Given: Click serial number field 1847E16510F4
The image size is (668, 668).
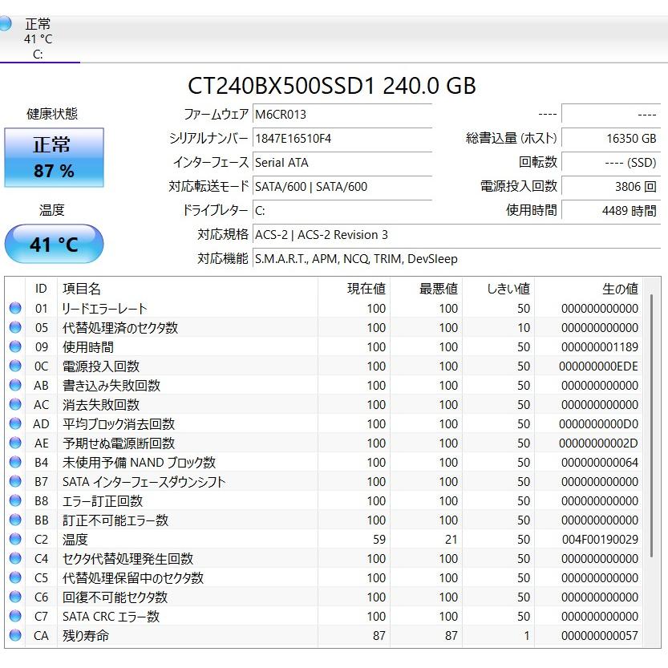Looking at the screenshot, I should [x=342, y=139].
